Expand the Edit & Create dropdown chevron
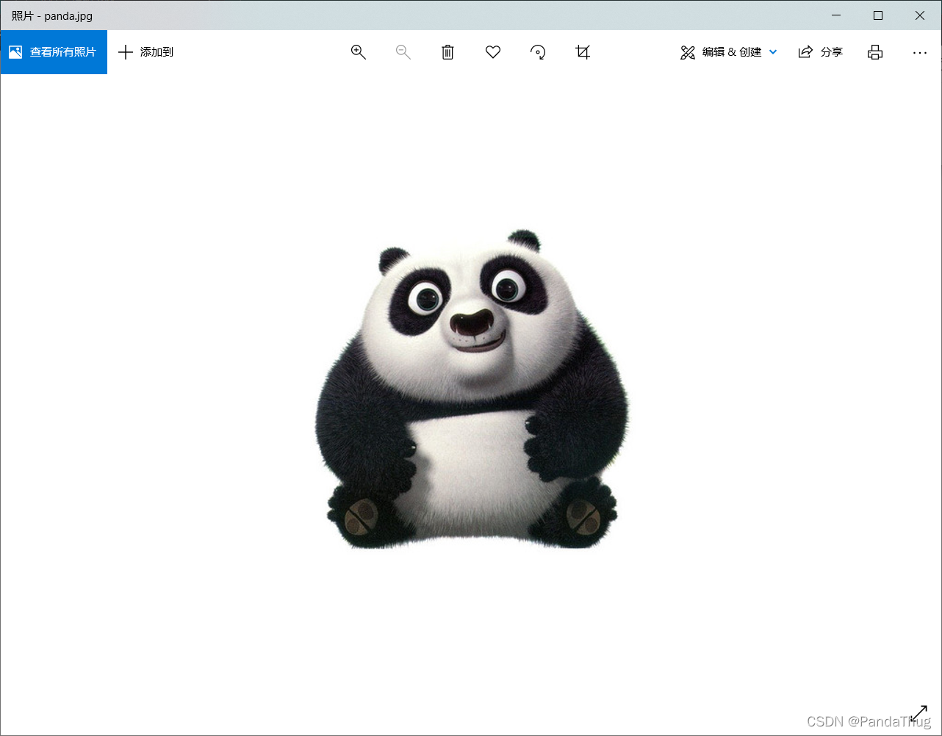The image size is (942, 736). click(x=773, y=52)
